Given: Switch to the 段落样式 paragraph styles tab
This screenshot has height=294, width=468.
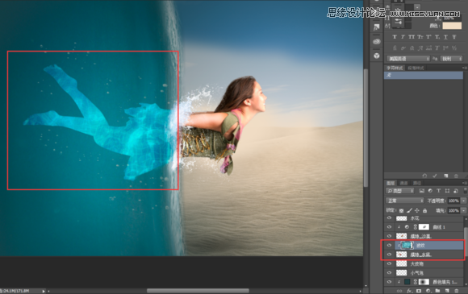Looking at the screenshot, I should tap(416, 68).
